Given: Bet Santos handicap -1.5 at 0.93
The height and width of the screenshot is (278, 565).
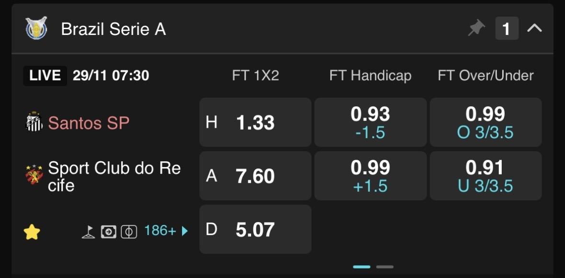Looking at the screenshot, I should (370, 122).
